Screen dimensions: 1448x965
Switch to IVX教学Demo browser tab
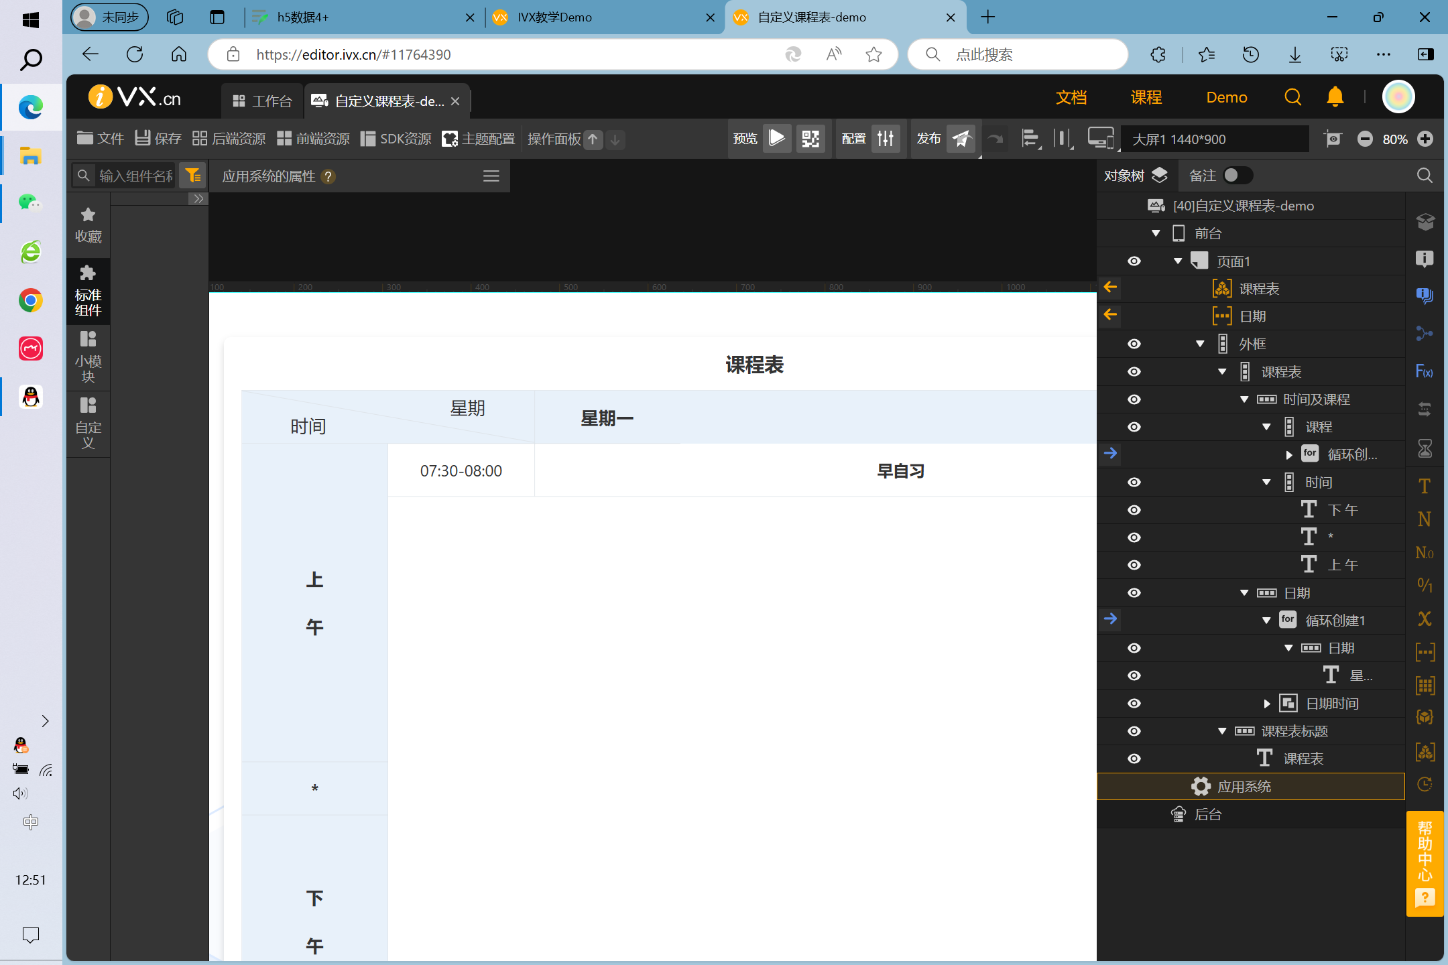tap(603, 17)
